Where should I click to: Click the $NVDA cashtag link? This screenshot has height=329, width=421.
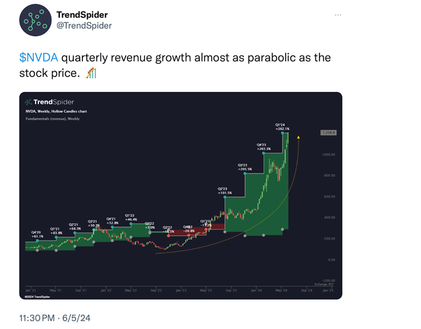[38, 58]
